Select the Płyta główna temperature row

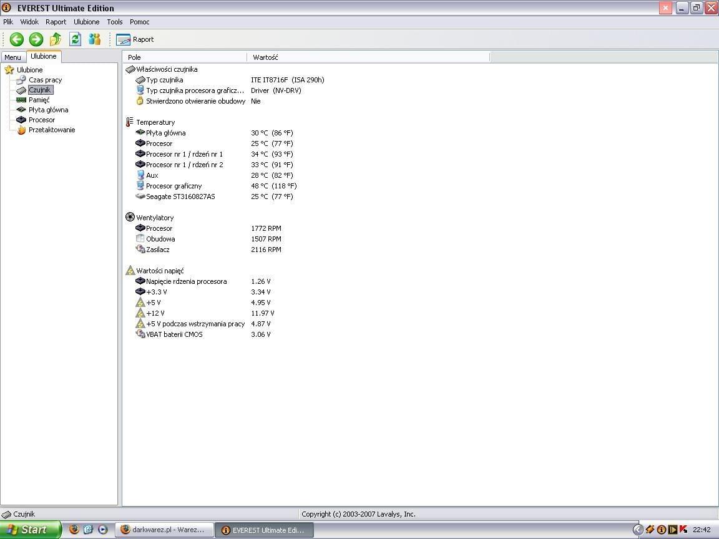(x=214, y=133)
